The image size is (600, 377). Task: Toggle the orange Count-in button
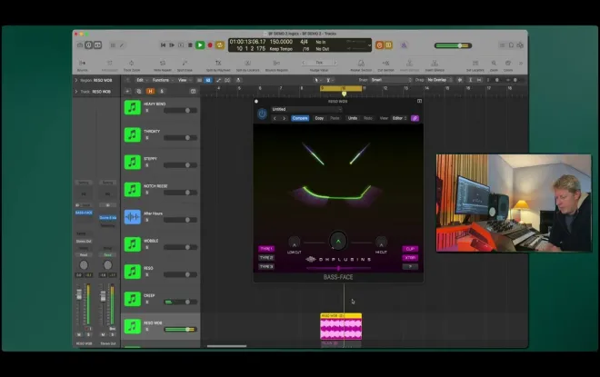pyautogui.click(x=379, y=45)
